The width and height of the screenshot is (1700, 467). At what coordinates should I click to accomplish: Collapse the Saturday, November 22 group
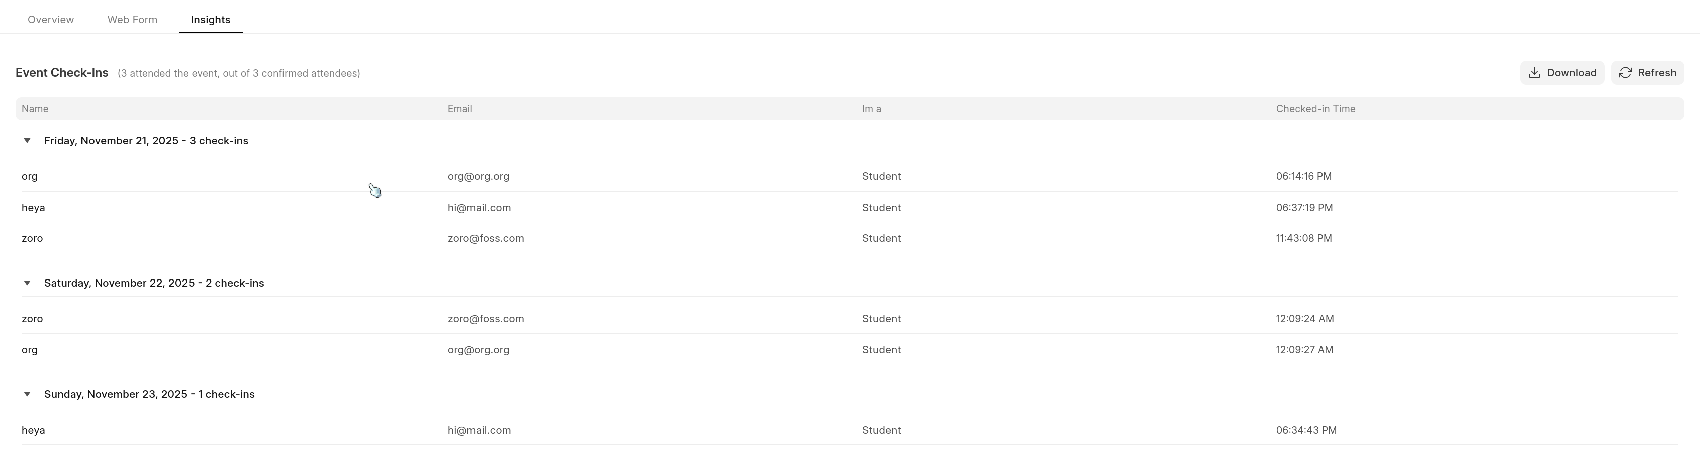pos(27,283)
